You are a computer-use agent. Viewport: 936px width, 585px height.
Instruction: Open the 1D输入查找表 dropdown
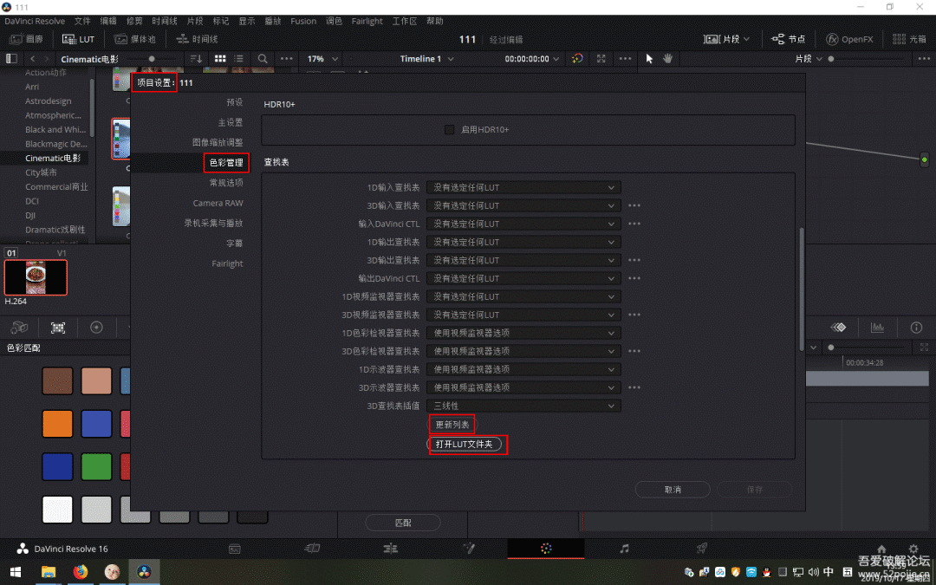[x=523, y=187]
